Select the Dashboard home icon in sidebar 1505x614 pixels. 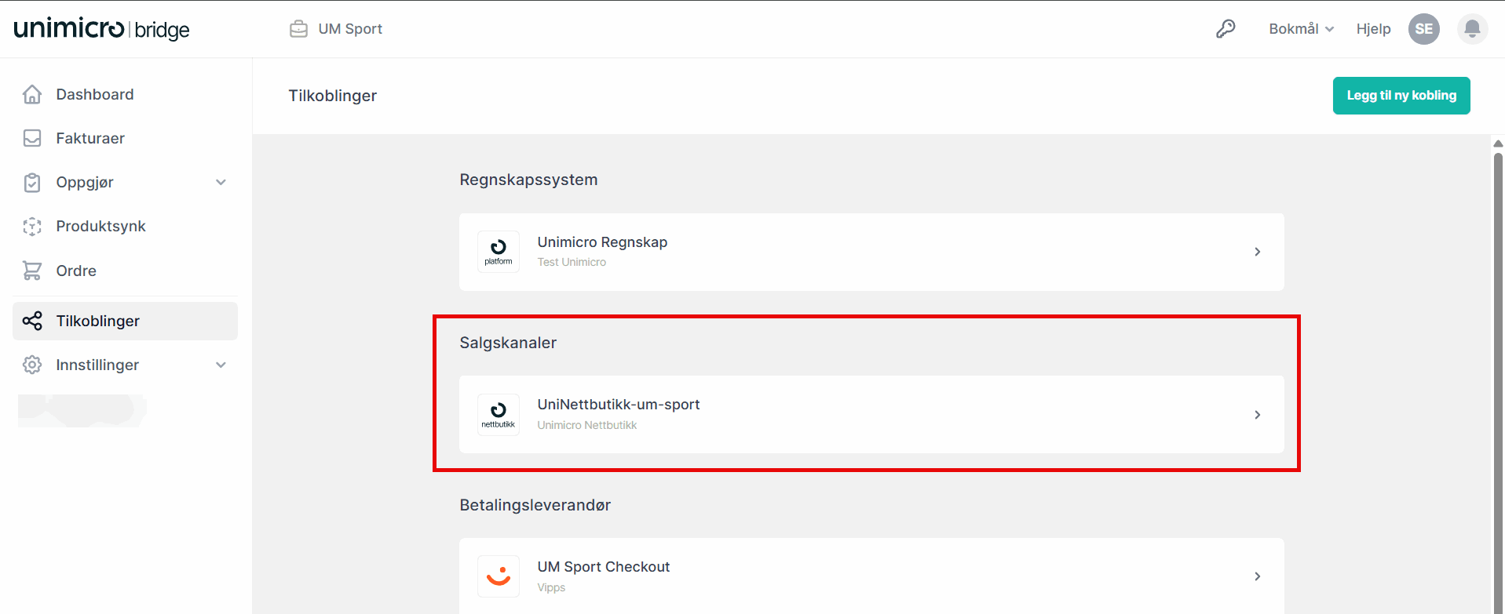tap(32, 93)
